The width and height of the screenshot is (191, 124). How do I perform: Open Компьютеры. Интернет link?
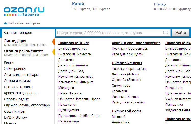click(76, 82)
